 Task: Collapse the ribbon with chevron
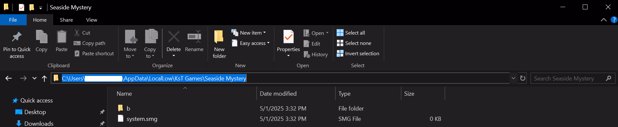coord(604,20)
